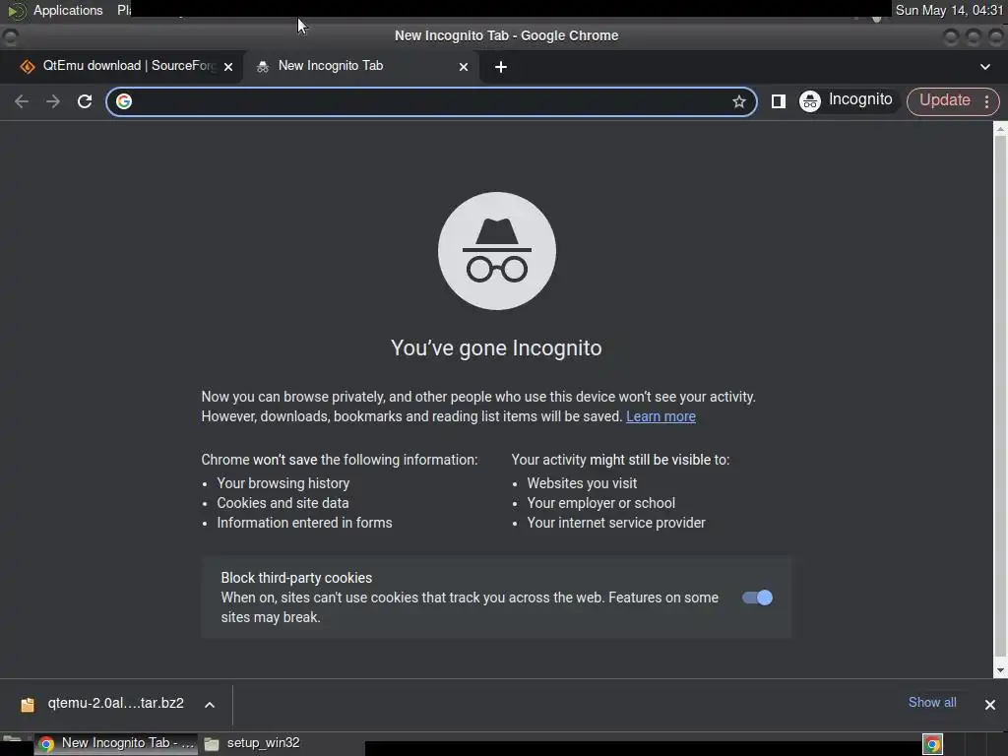Close the downloads bar

[990, 705]
